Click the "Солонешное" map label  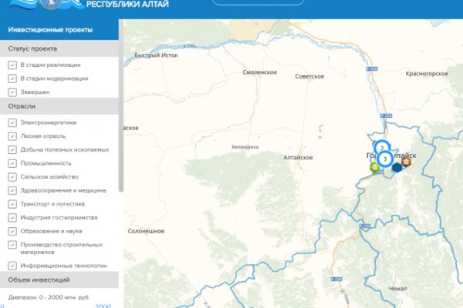click(x=146, y=231)
